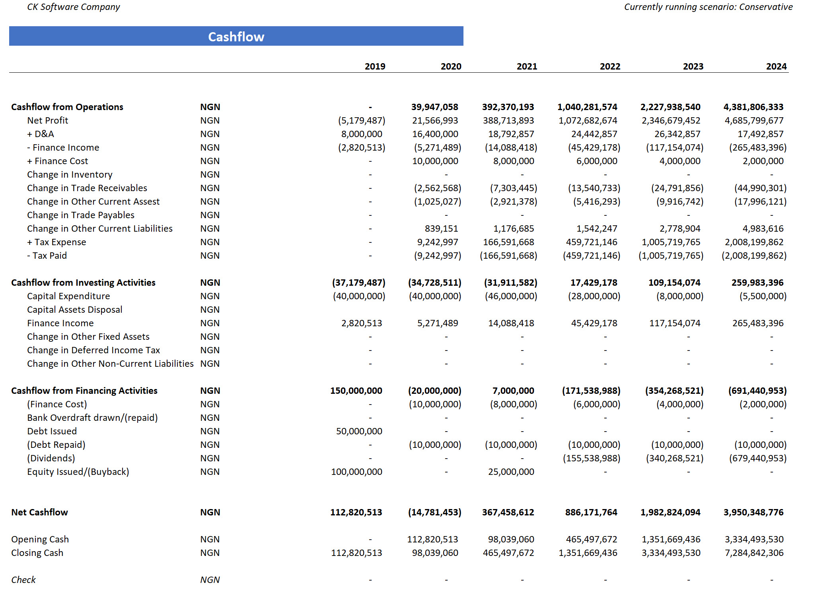Image resolution: width=839 pixels, height=606 pixels.
Task: Select the 2019 column header
Action: click(x=375, y=66)
